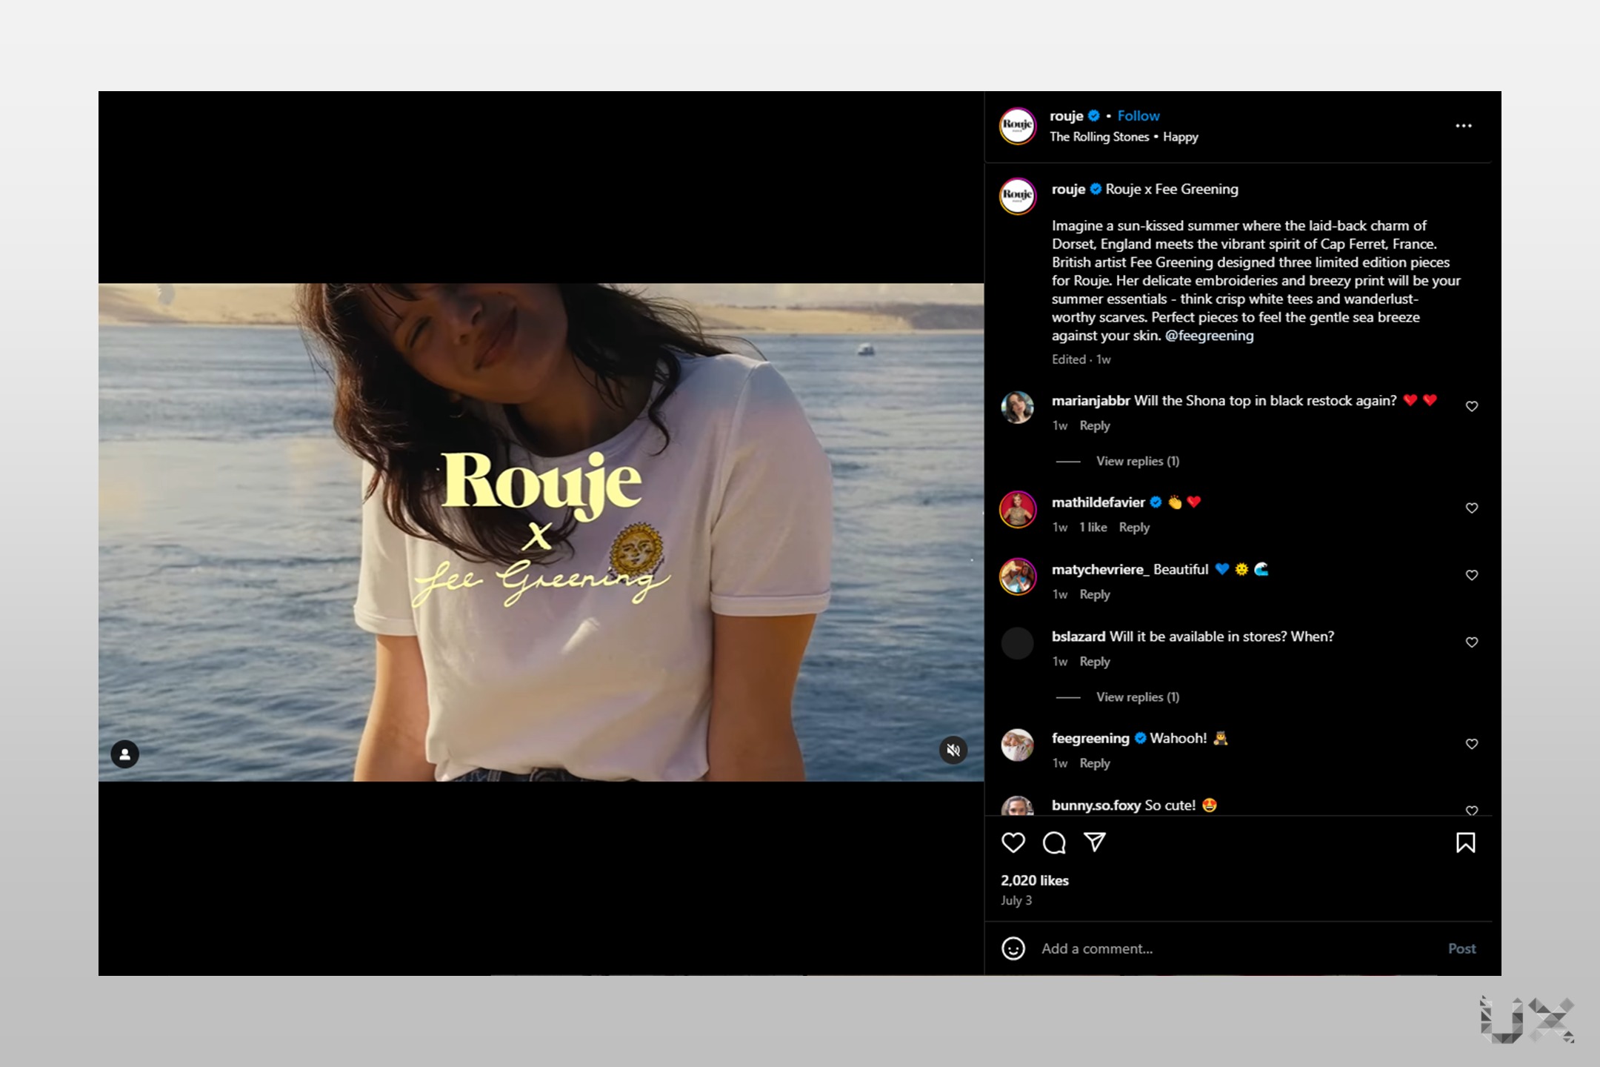Viewport: 1600px width, 1067px height.
Task: Like feegreening's comment
Action: [x=1472, y=744]
